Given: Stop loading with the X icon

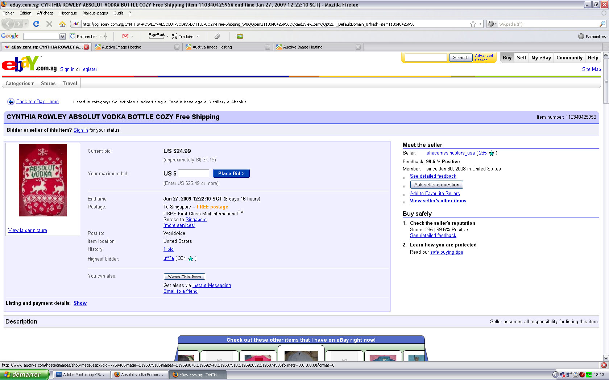Looking at the screenshot, I should 49,24.
